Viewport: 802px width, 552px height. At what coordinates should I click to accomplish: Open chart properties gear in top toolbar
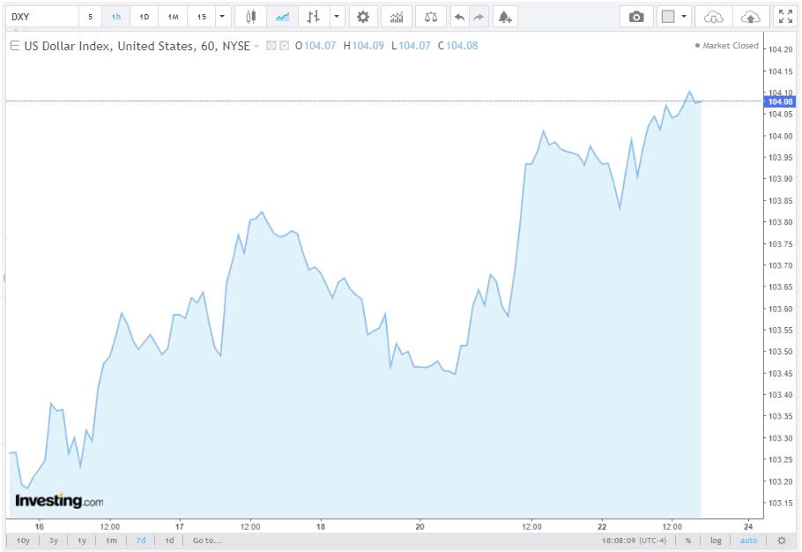pyautogui.click(x=362, y=17)
